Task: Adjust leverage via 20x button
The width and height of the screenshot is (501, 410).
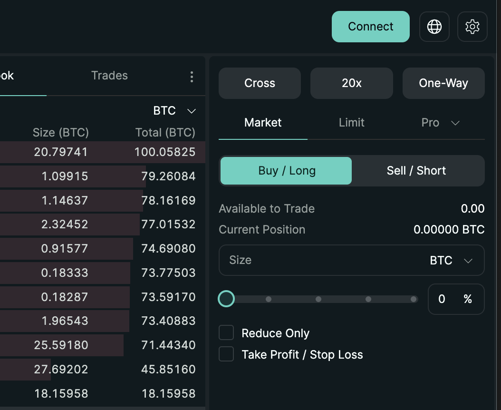Action: pyautogui.click(x=351, y=83)
